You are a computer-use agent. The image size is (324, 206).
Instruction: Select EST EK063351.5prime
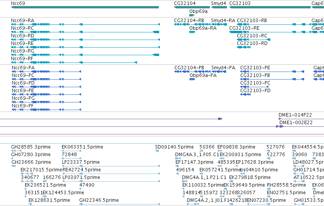tap(83, 147)
